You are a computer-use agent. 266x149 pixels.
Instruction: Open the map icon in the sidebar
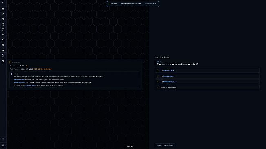pyautogui.click(x=3, y=9)
